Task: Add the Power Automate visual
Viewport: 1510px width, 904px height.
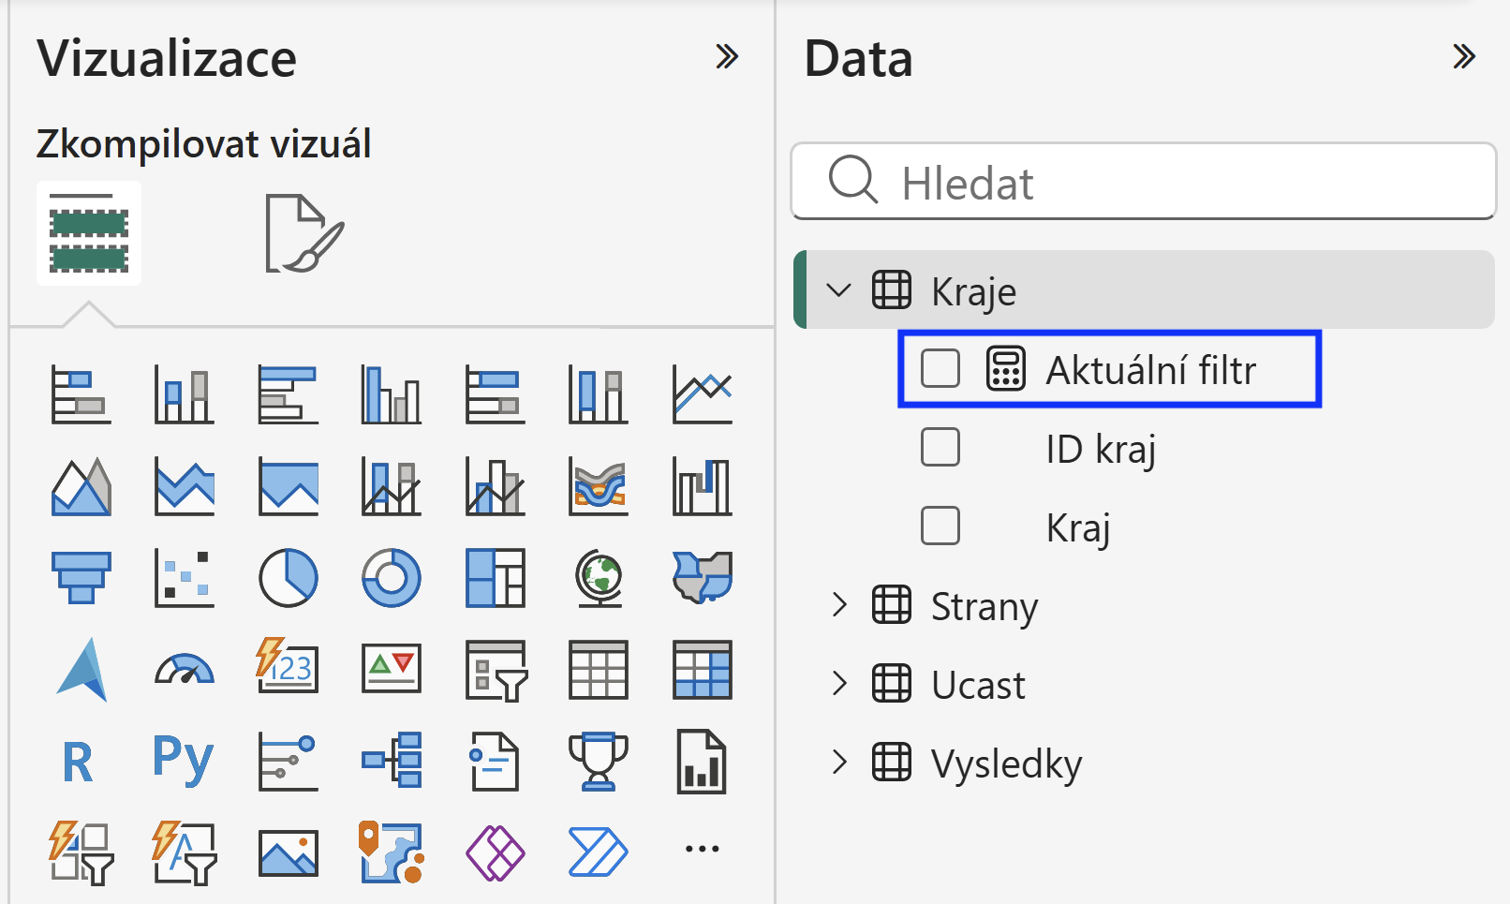Action: [599, 852]
